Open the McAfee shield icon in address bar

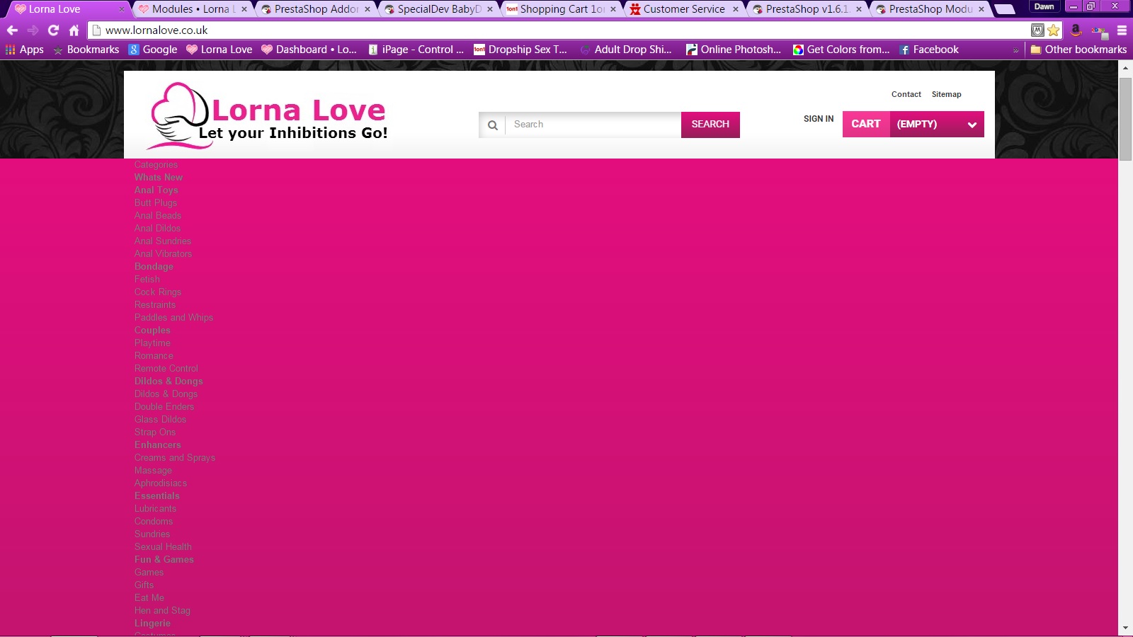(x=1037, y=30)
